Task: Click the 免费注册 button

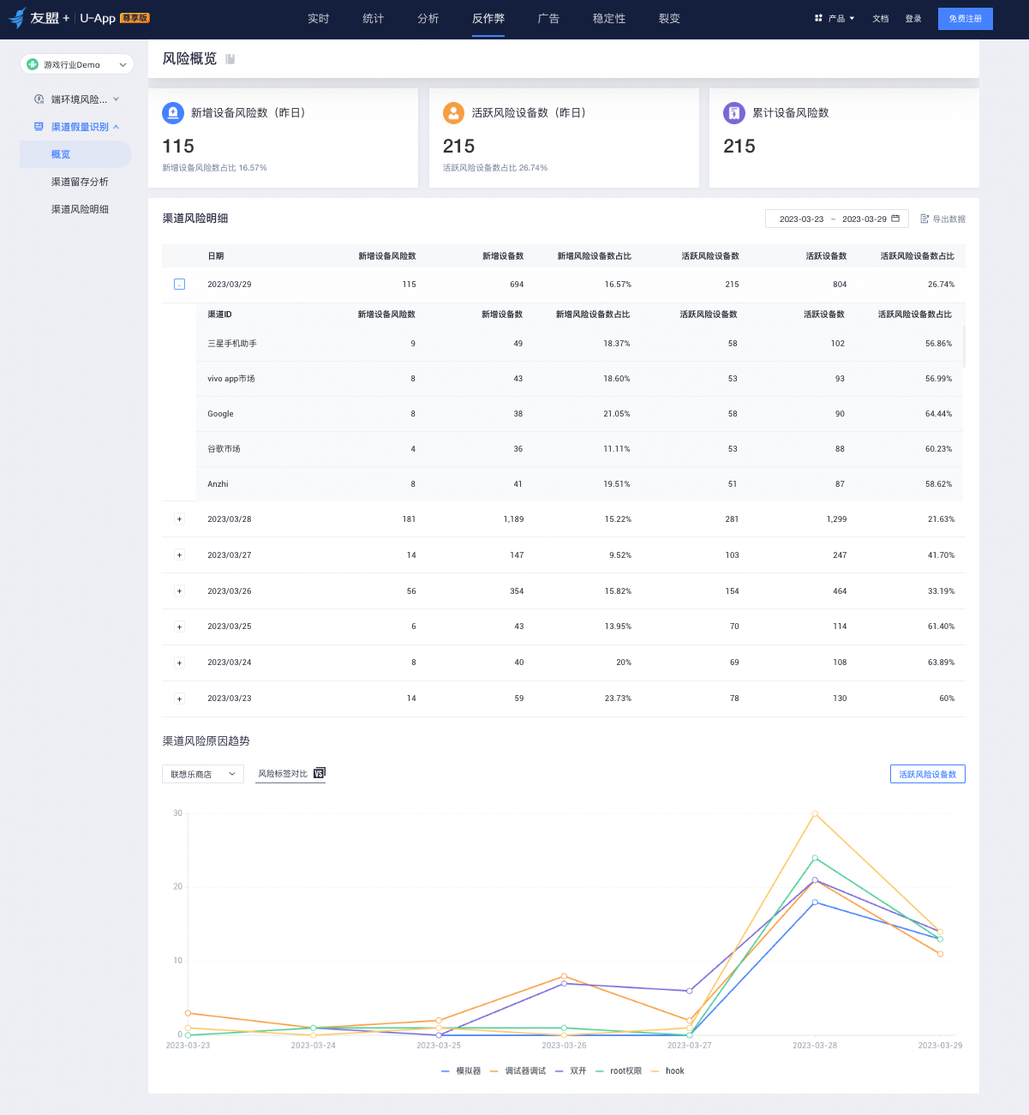Action: tap(966, 19)
